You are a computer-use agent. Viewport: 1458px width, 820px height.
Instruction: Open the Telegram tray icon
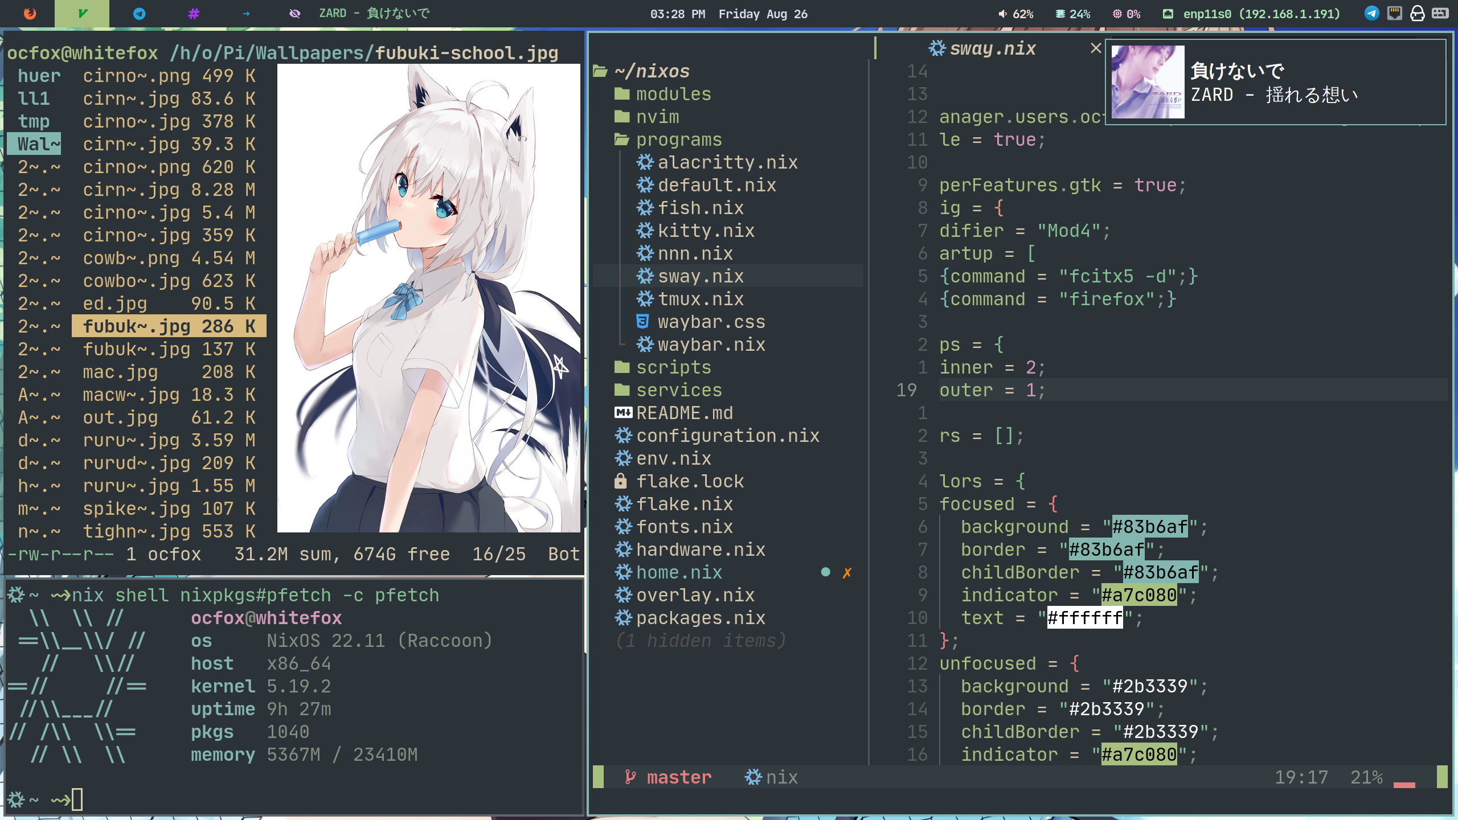[1372, 14]
